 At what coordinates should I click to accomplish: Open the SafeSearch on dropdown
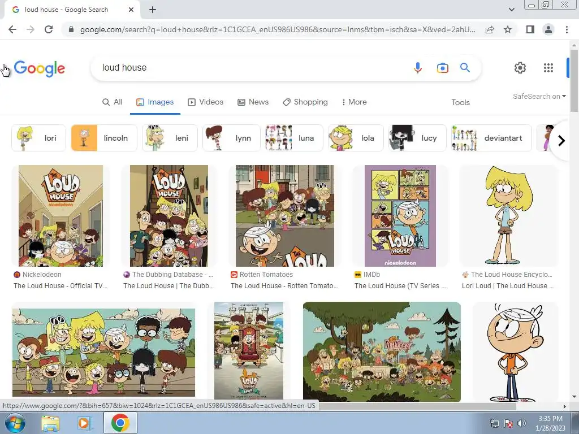(539, 96)
